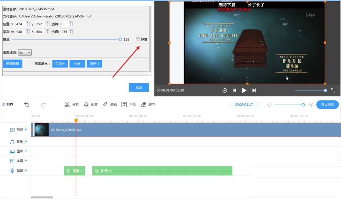Click the picture crop (画面裁剪) button
Image resolution: width=341 pixels, height=199 pixels.
click(x=13, y=64)
